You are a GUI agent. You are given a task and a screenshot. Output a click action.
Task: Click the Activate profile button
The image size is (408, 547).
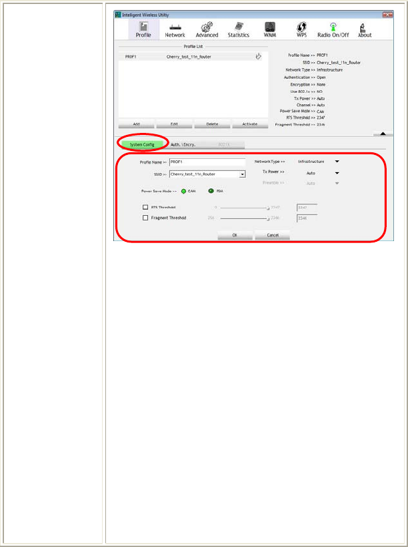coord(250,124)
